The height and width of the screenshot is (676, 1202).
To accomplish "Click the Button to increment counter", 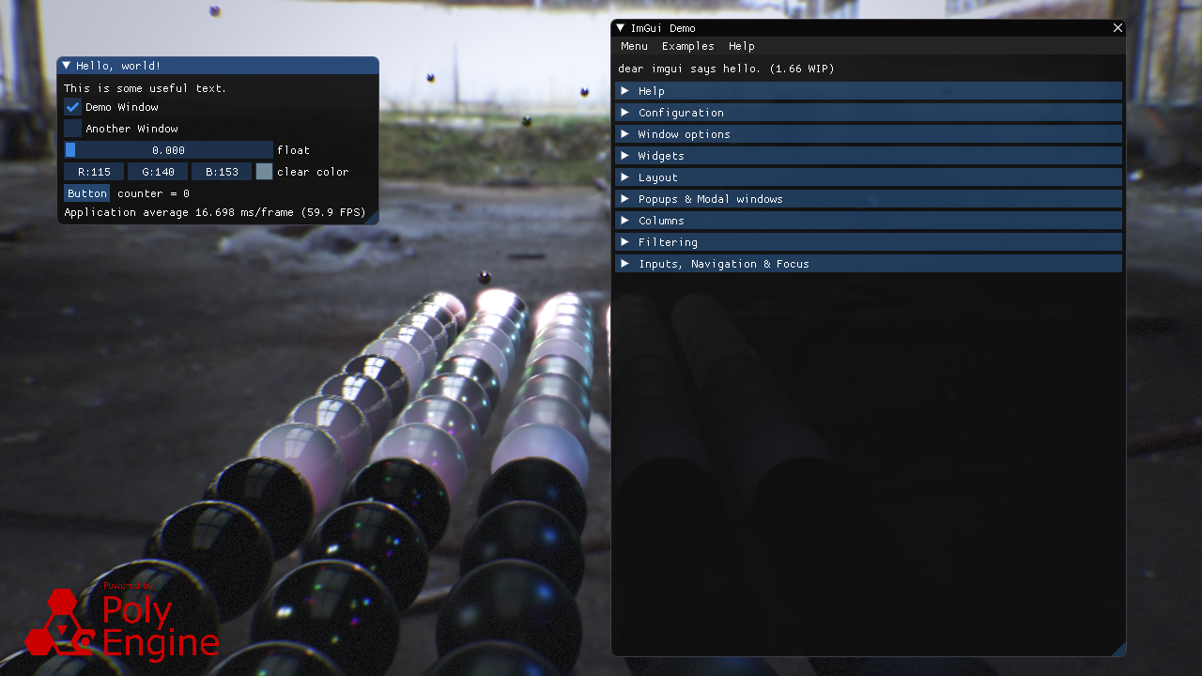I will (86, 193).
